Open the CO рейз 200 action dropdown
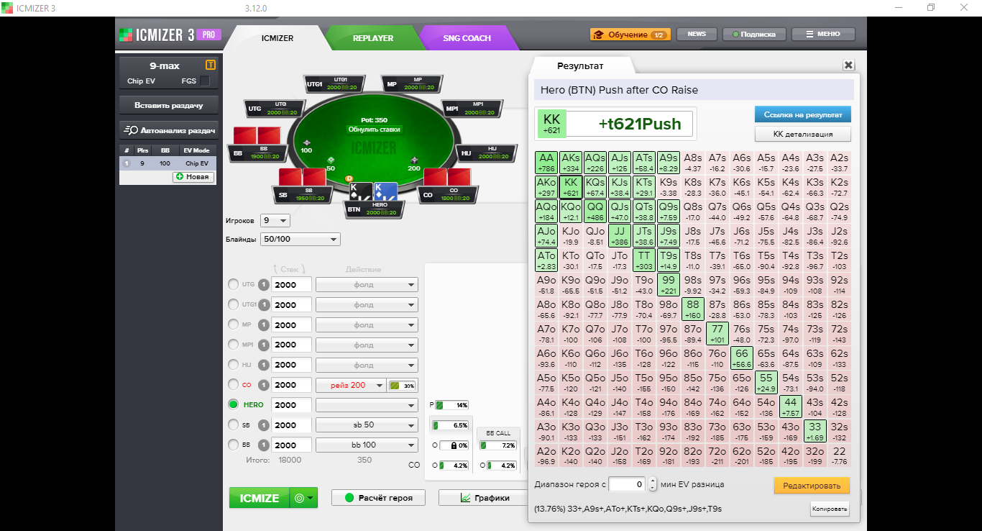This screenshot has height=531, width=982. click(x=352, y=385)
